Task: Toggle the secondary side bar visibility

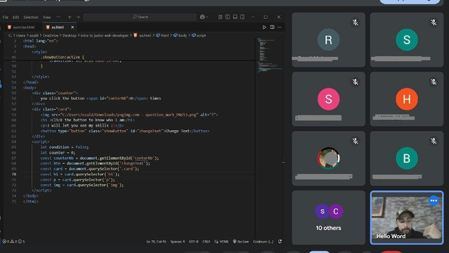Action: 242,17
